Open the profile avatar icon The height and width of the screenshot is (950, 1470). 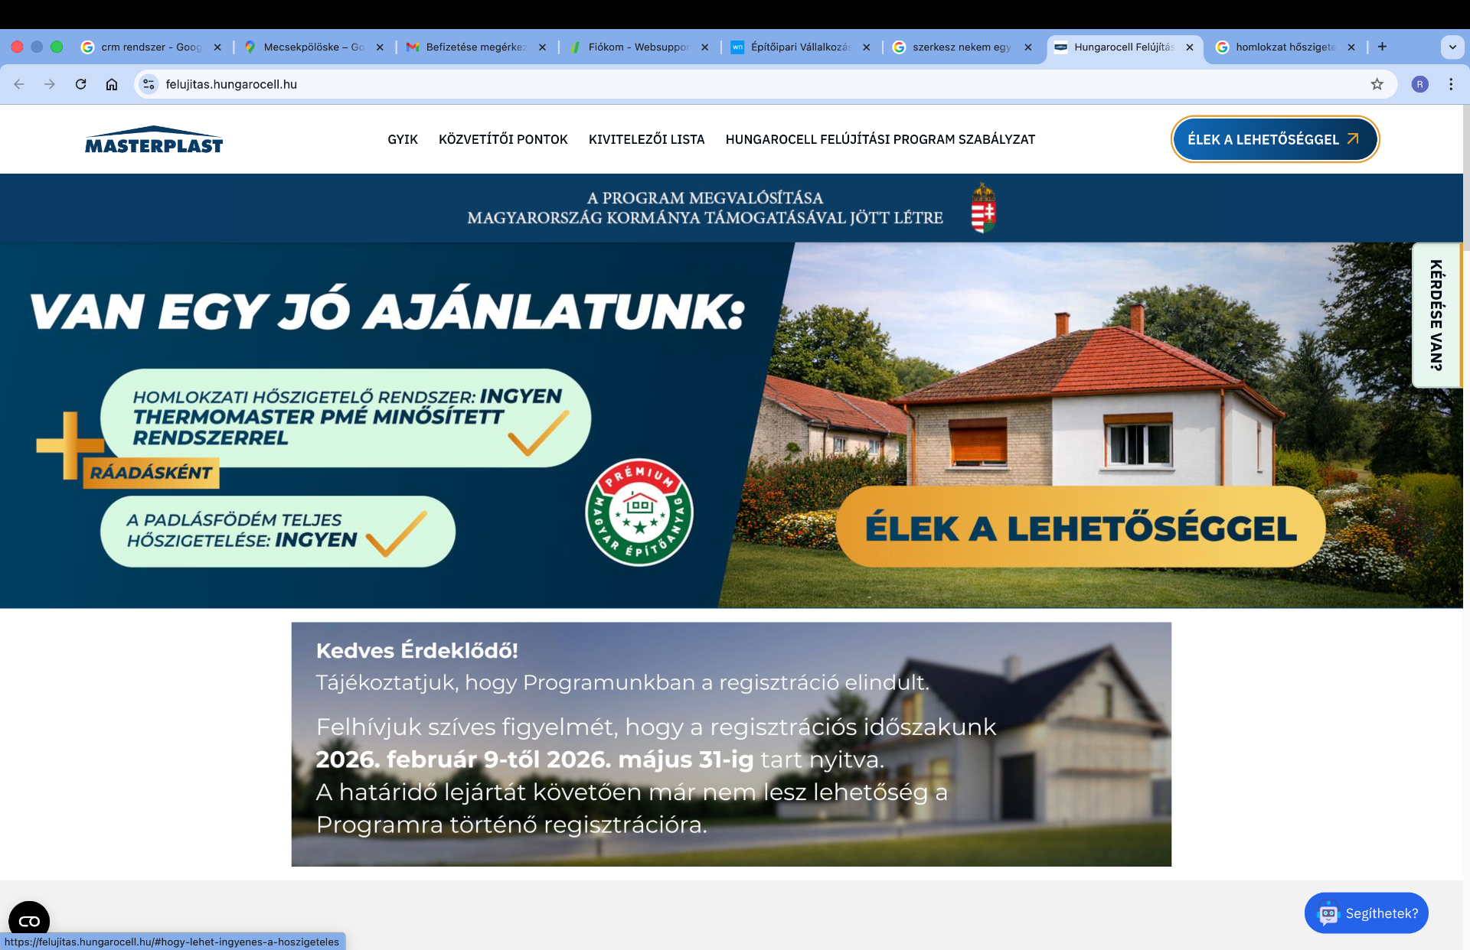click(1419, 84)
